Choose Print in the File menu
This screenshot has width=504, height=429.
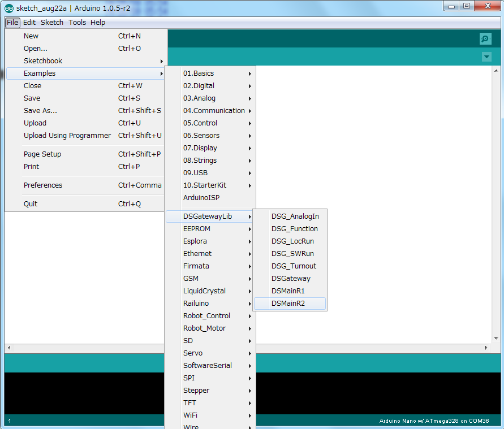click(86, 167)
